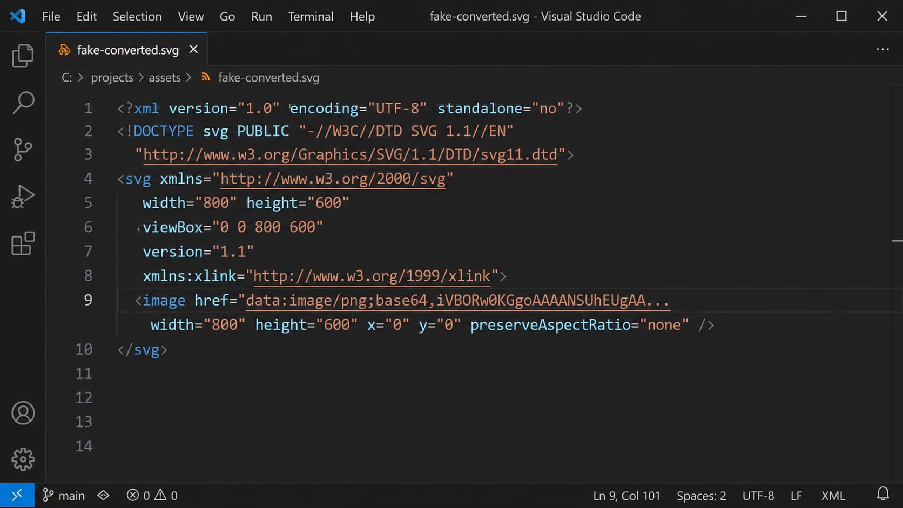Click the base64 data URI on line 9
Screen dimensions: 903x508
click(x=457, y=300)
